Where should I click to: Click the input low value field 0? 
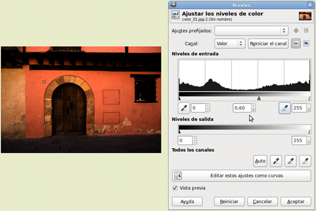(198, 108)
